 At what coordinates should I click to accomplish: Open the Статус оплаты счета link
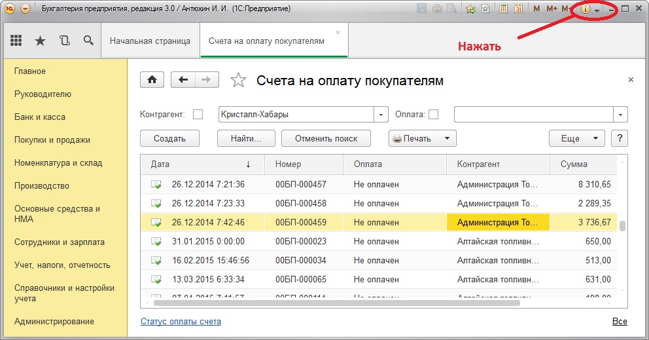(x=181, y=322)
